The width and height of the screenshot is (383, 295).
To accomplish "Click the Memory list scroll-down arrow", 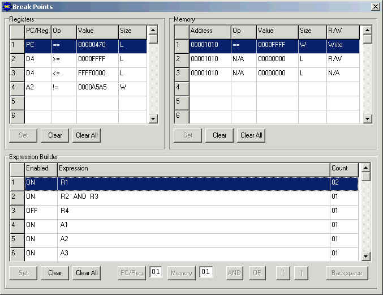I will coord(367,119).
